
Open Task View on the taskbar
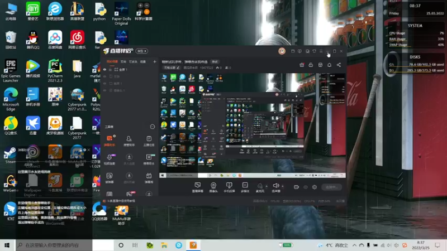tap(135, 245)
